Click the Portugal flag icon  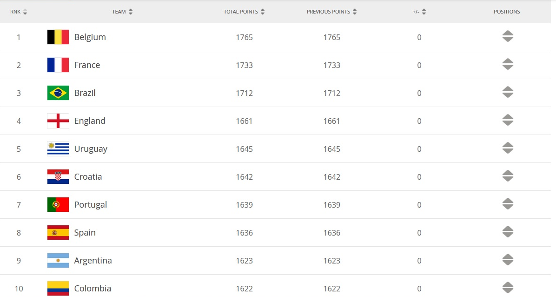(x=58, y=205)
